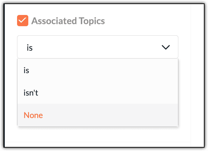Click the condition combo box showing "is"

pos(98,47)
